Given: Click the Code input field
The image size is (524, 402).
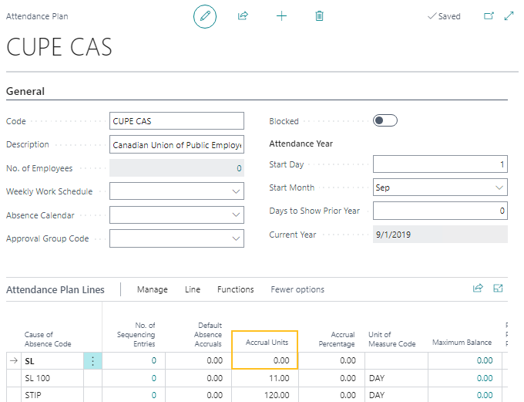Looking at the screenshot, I should (x=176, y=121).
